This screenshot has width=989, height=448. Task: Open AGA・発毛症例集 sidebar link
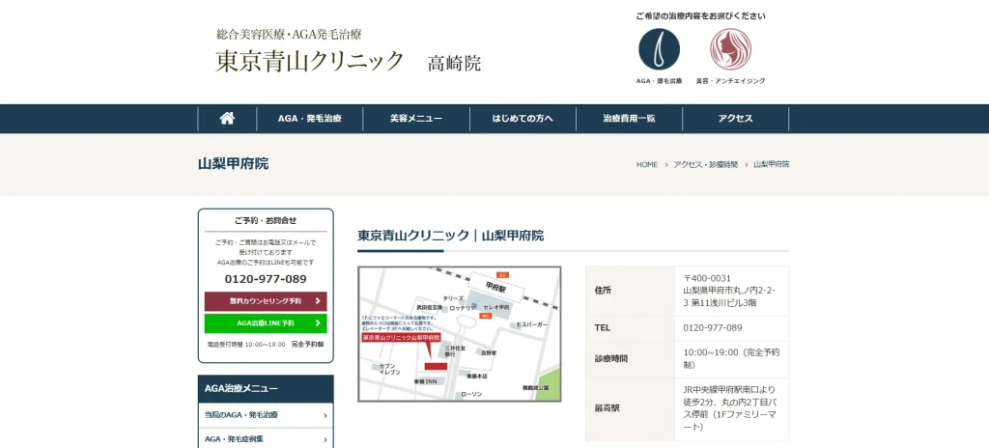point(266,438)
